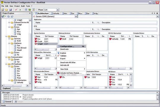Click Validate in the context menu

[63, 56]
